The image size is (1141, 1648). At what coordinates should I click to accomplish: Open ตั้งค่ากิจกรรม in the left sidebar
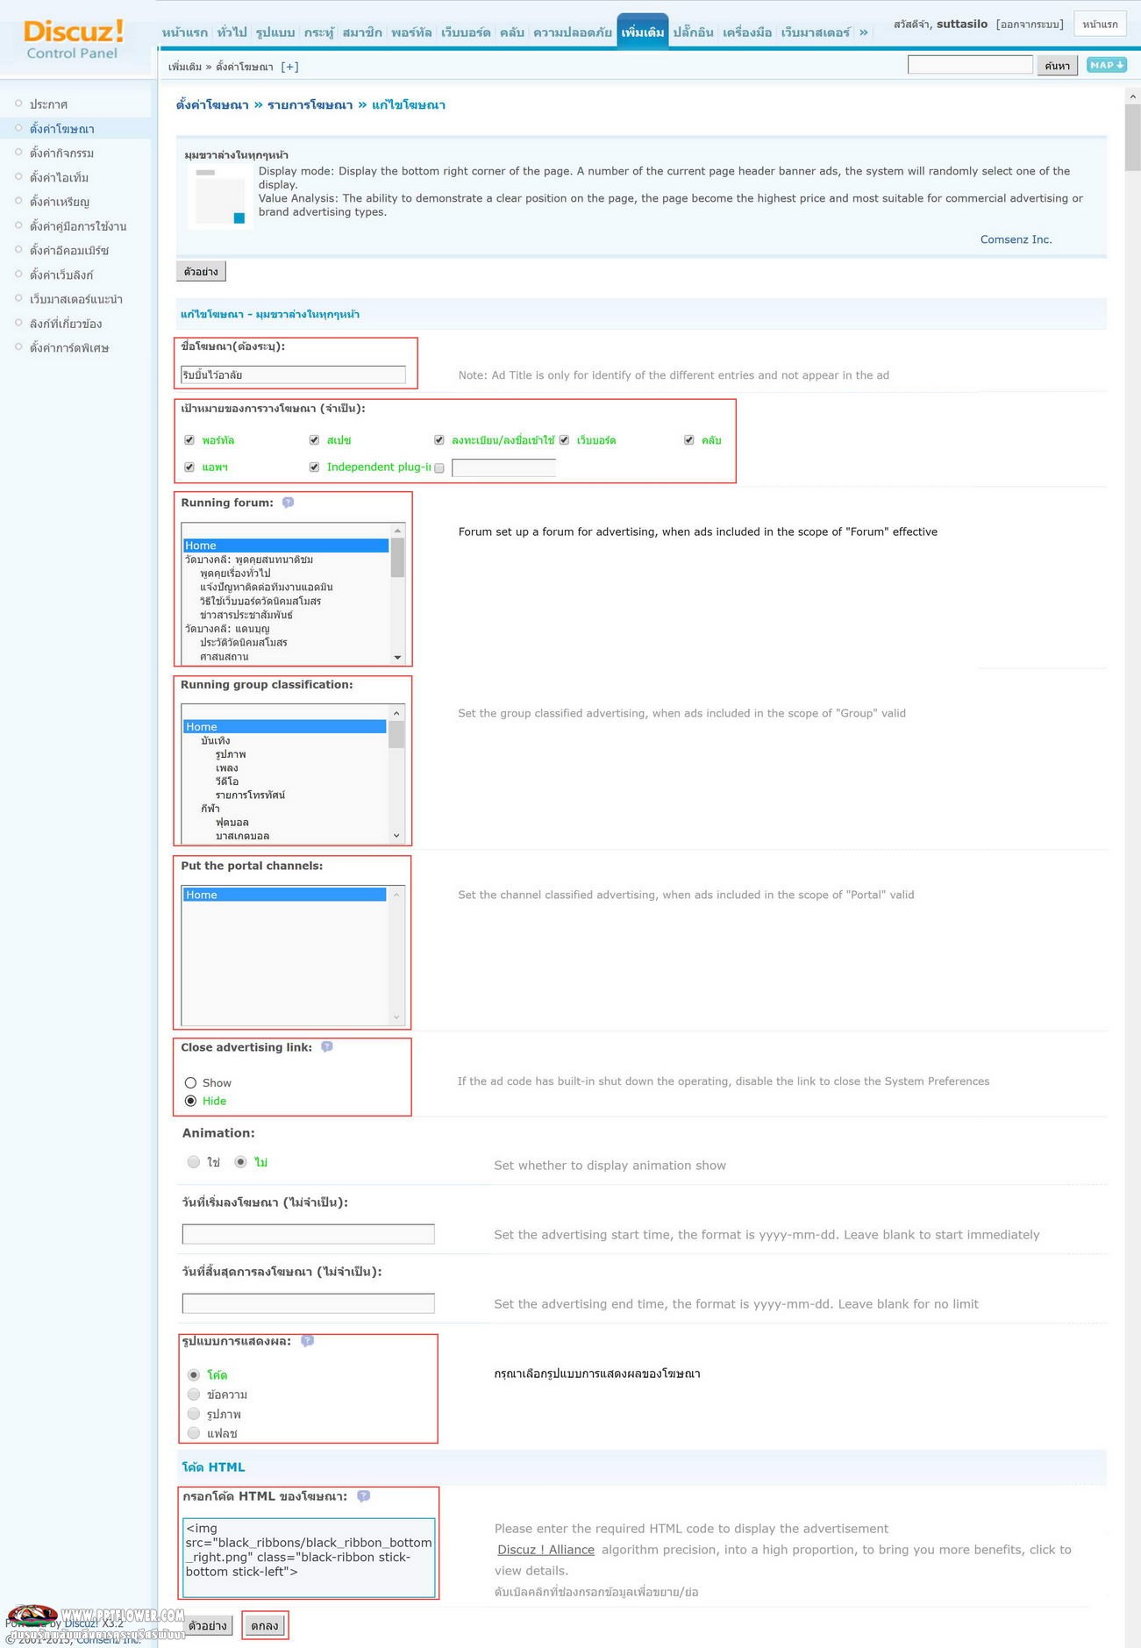point(61,153)
